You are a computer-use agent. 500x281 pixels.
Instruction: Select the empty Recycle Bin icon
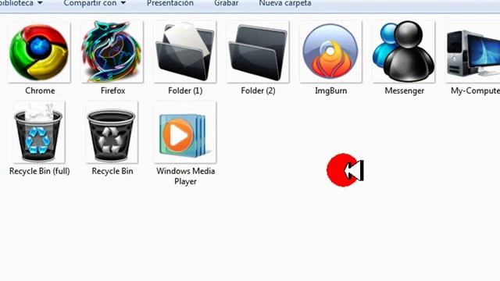click(112, 132)
